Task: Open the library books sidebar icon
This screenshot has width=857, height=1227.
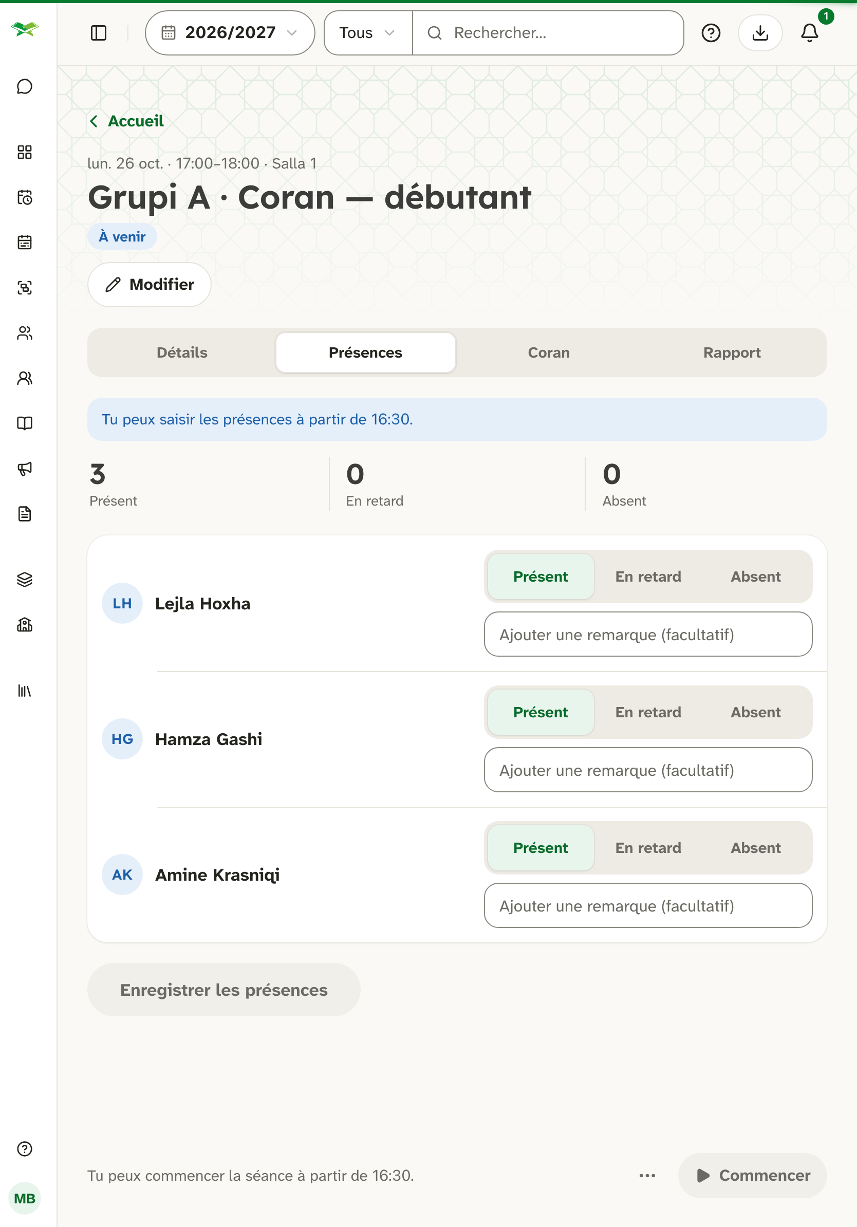Action: click(25, 691)
